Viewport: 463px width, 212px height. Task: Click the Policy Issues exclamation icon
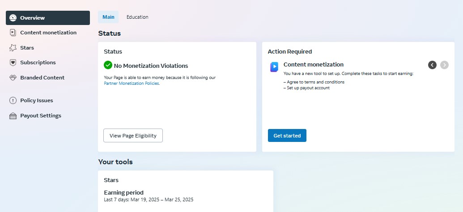[13, 100]
